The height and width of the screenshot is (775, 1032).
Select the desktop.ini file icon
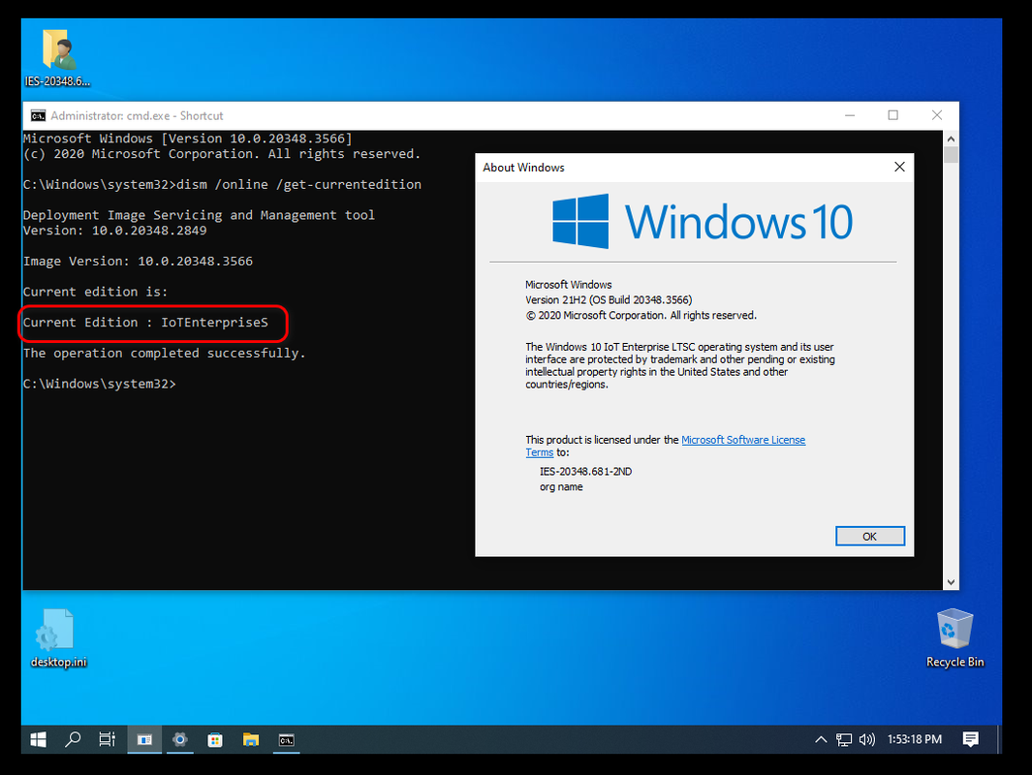point(58,638)
